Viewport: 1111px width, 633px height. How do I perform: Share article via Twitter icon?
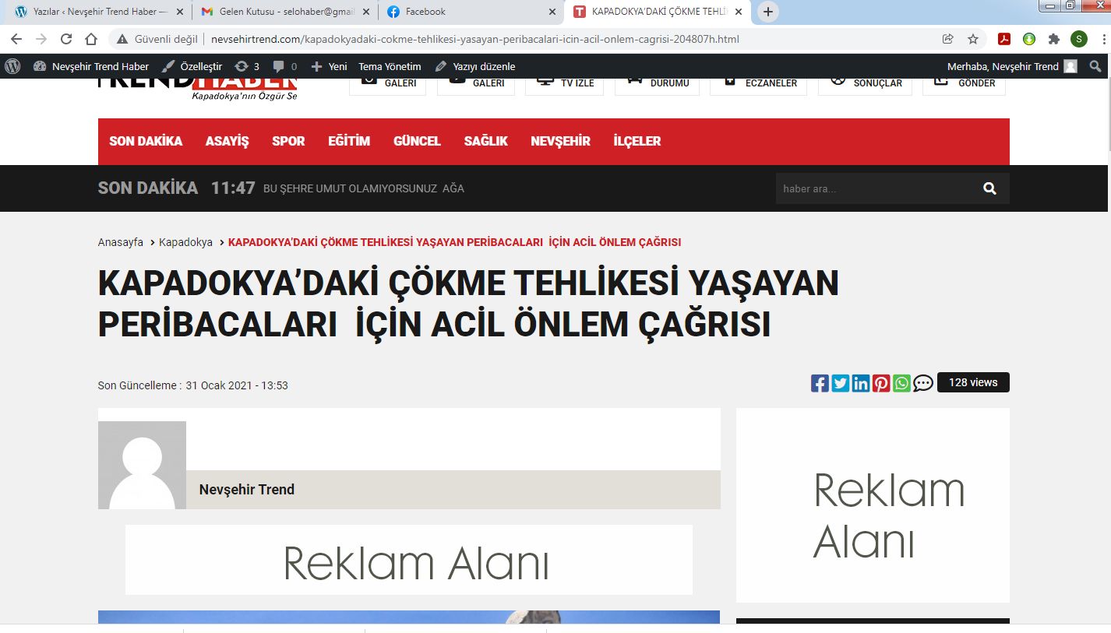pyautogui.click(x=840, y=383)
